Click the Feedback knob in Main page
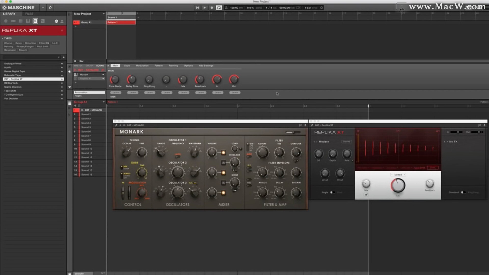Viewport: 489px width, 275px height. [x=200, y=80]
